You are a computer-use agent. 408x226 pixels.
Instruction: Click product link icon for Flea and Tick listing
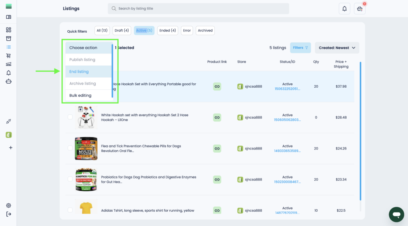pos(217,148)
